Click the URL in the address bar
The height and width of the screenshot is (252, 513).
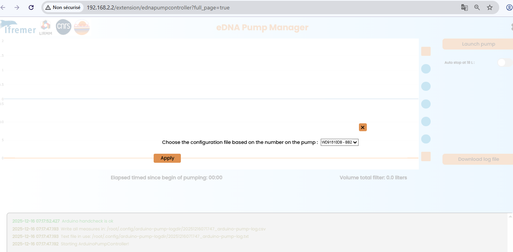pos(158,7)
